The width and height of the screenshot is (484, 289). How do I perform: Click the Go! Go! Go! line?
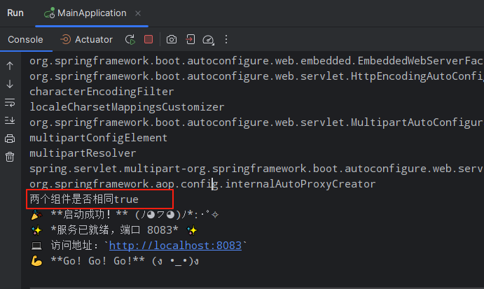pos(115,261)
